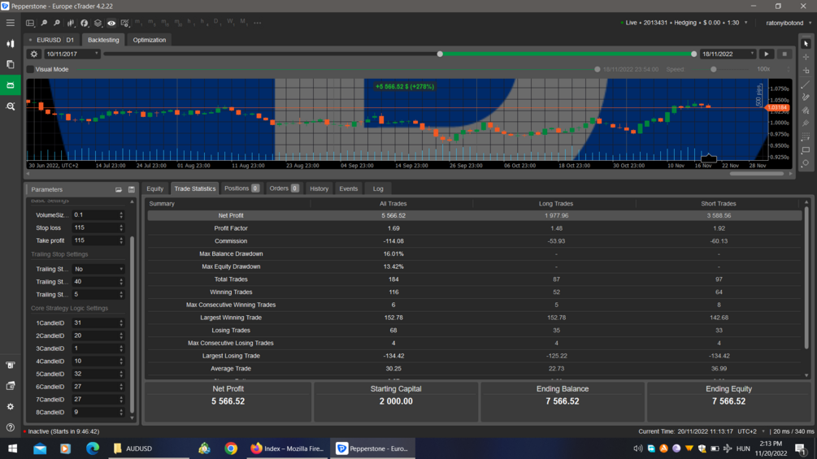Select the rectangle drawing tool
817x459 pixels.
[806, 149]
